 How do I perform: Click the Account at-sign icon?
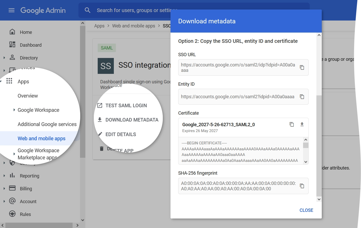12,201
